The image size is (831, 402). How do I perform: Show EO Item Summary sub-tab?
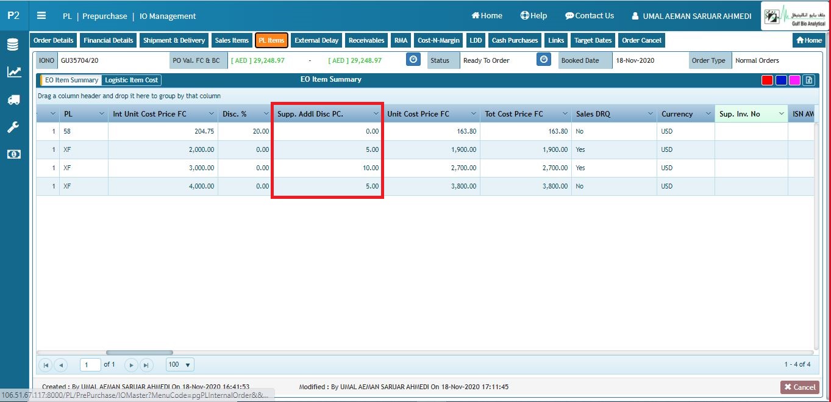(71, 80)
